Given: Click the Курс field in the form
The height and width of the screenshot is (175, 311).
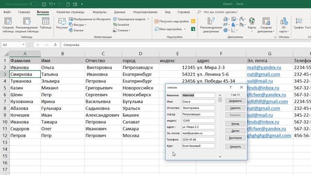Looking at the screenshot, I should click(198, 146).
